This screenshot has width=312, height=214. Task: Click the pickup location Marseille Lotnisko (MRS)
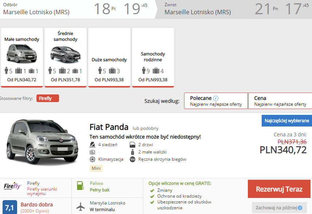36,12
